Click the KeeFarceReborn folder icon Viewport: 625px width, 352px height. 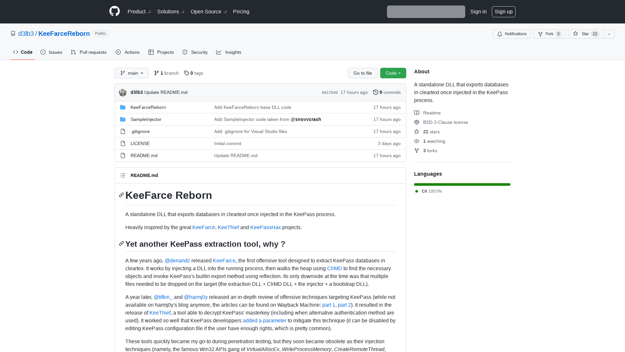tap(123, 107)
